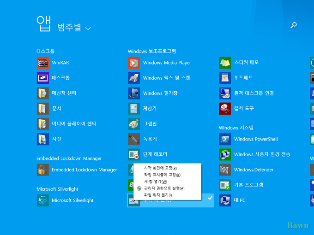Open the Windows 필기장 icon
This screenshot has height=235, width=314.
[134, 93]
